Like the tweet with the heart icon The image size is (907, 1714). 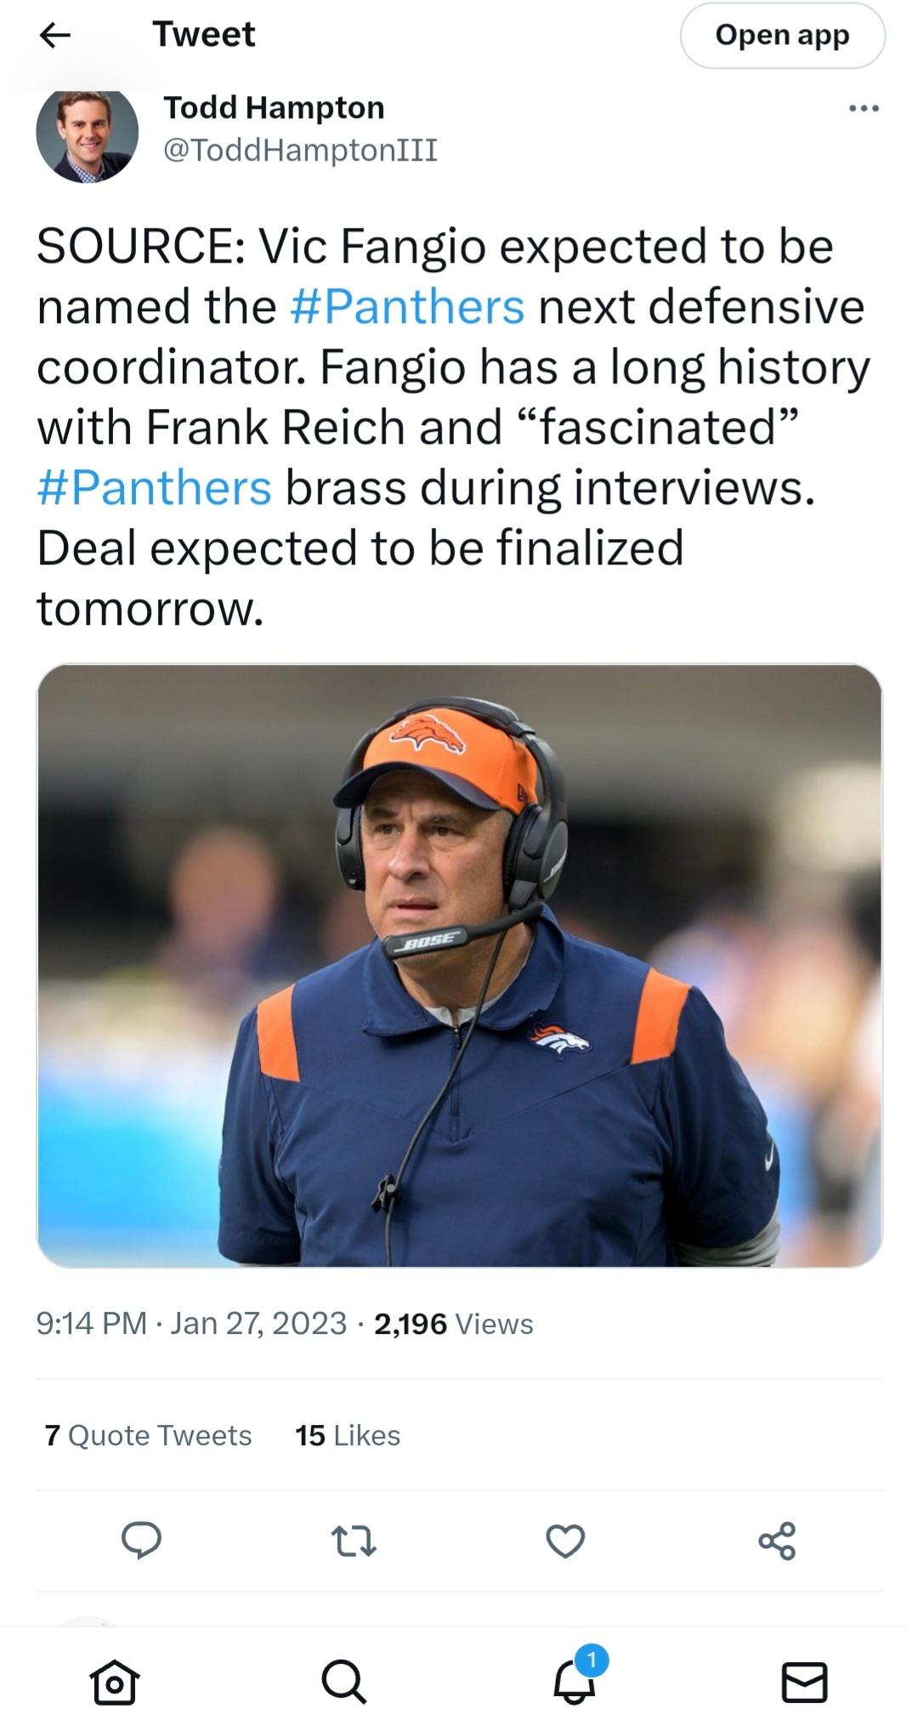coord(565,1541)
